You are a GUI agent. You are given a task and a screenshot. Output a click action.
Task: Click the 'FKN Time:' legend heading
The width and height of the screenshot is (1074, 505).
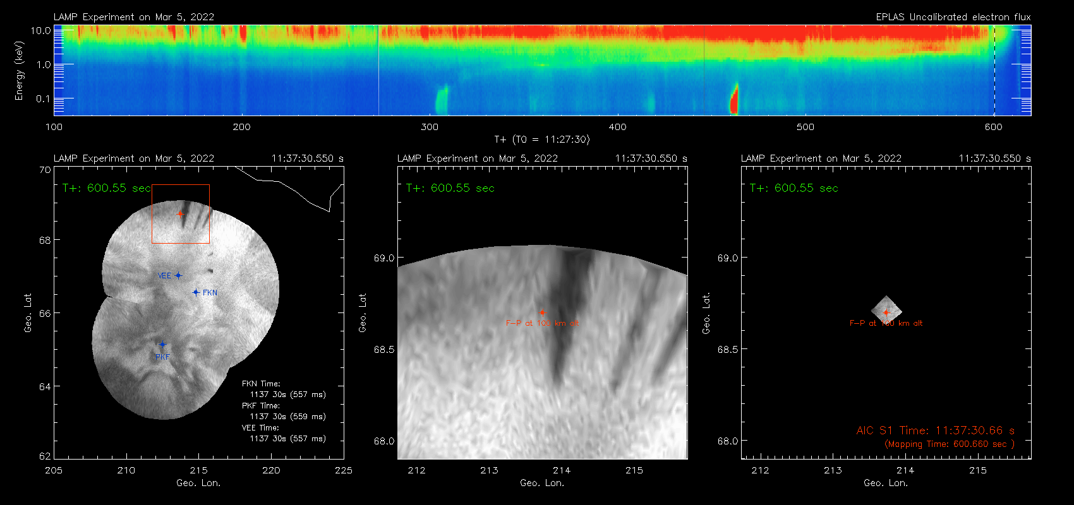(x=261, y=384)
